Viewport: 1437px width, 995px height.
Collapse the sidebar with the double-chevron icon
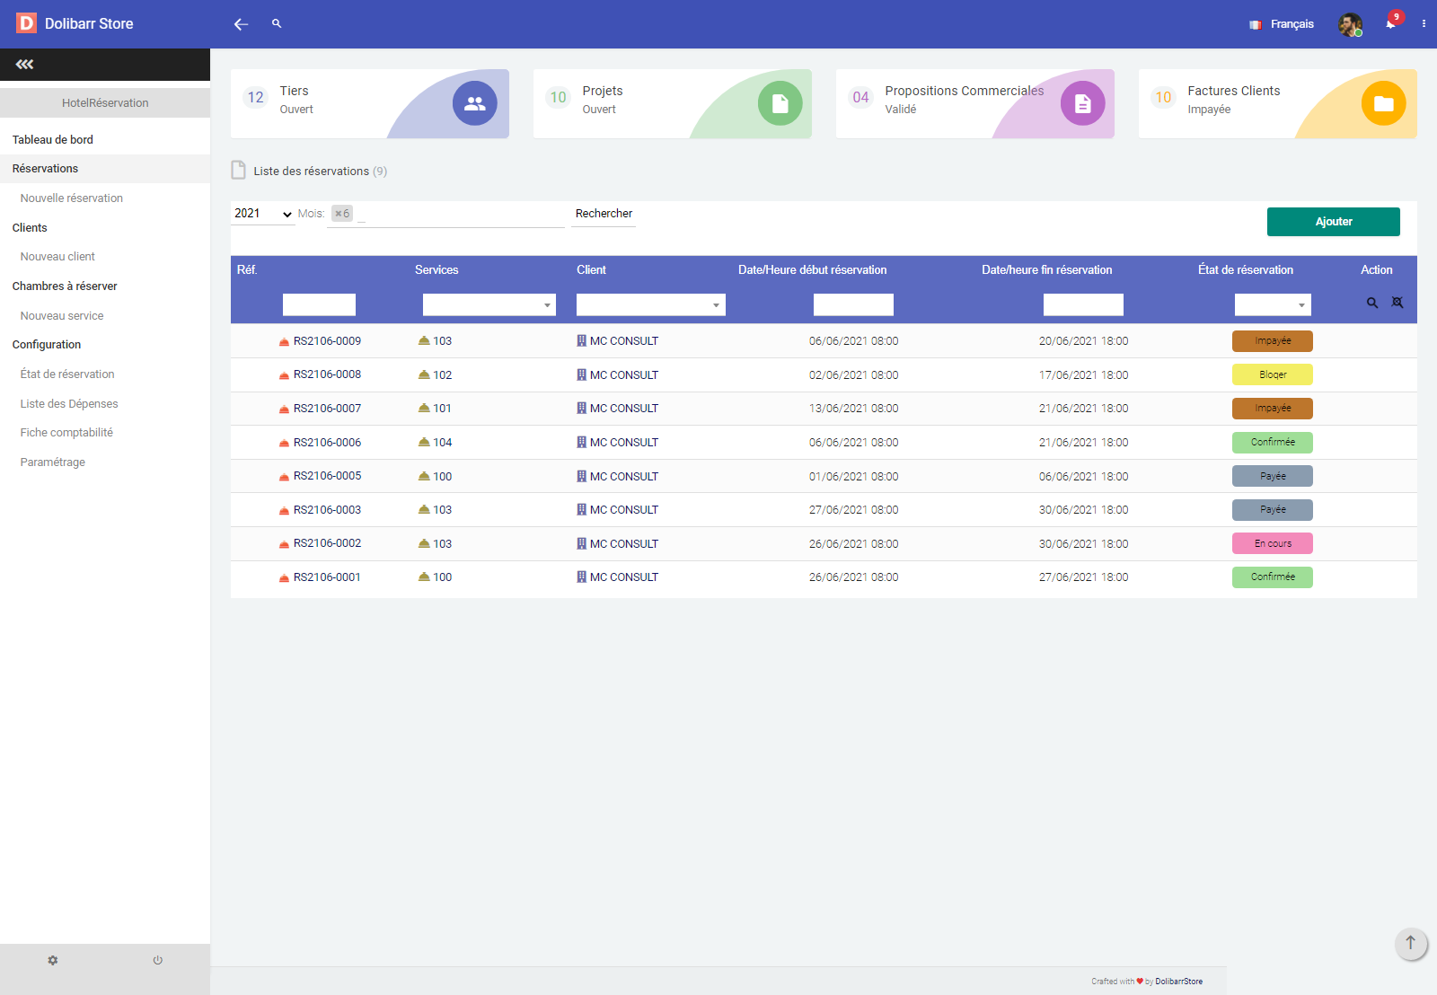pyautogui.click(x=24, y=65)
